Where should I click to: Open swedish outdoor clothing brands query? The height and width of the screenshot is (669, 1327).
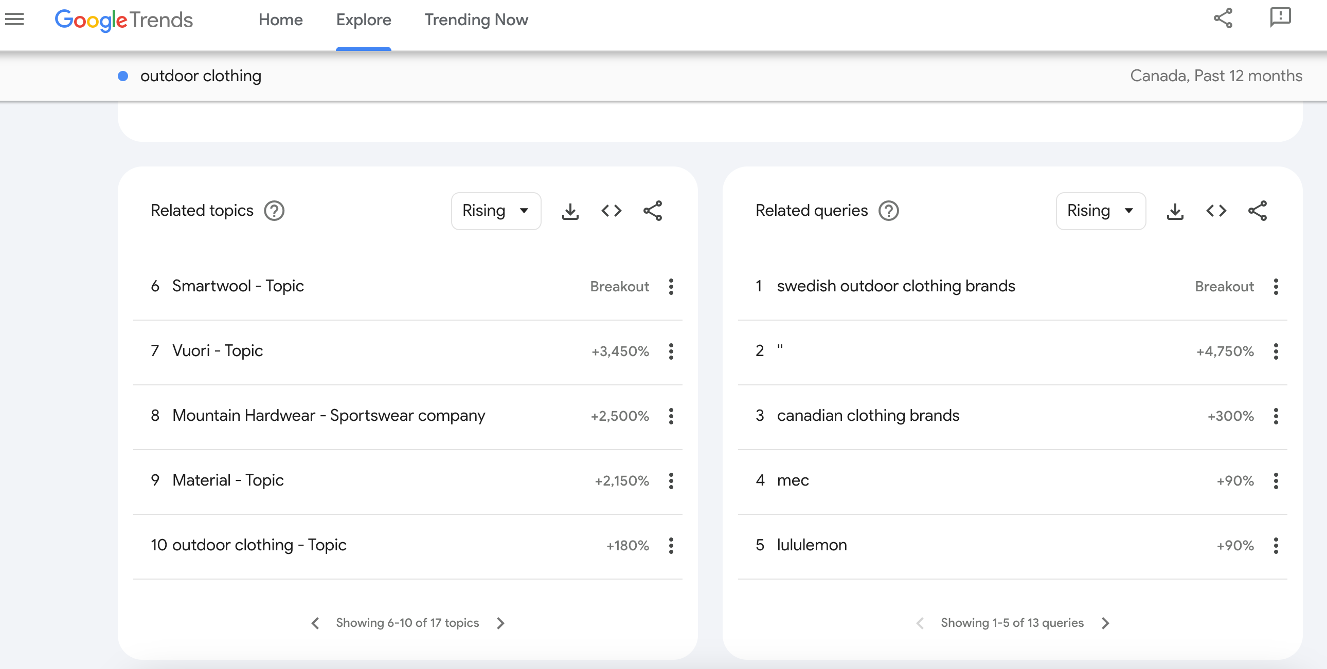coord(896,286)
